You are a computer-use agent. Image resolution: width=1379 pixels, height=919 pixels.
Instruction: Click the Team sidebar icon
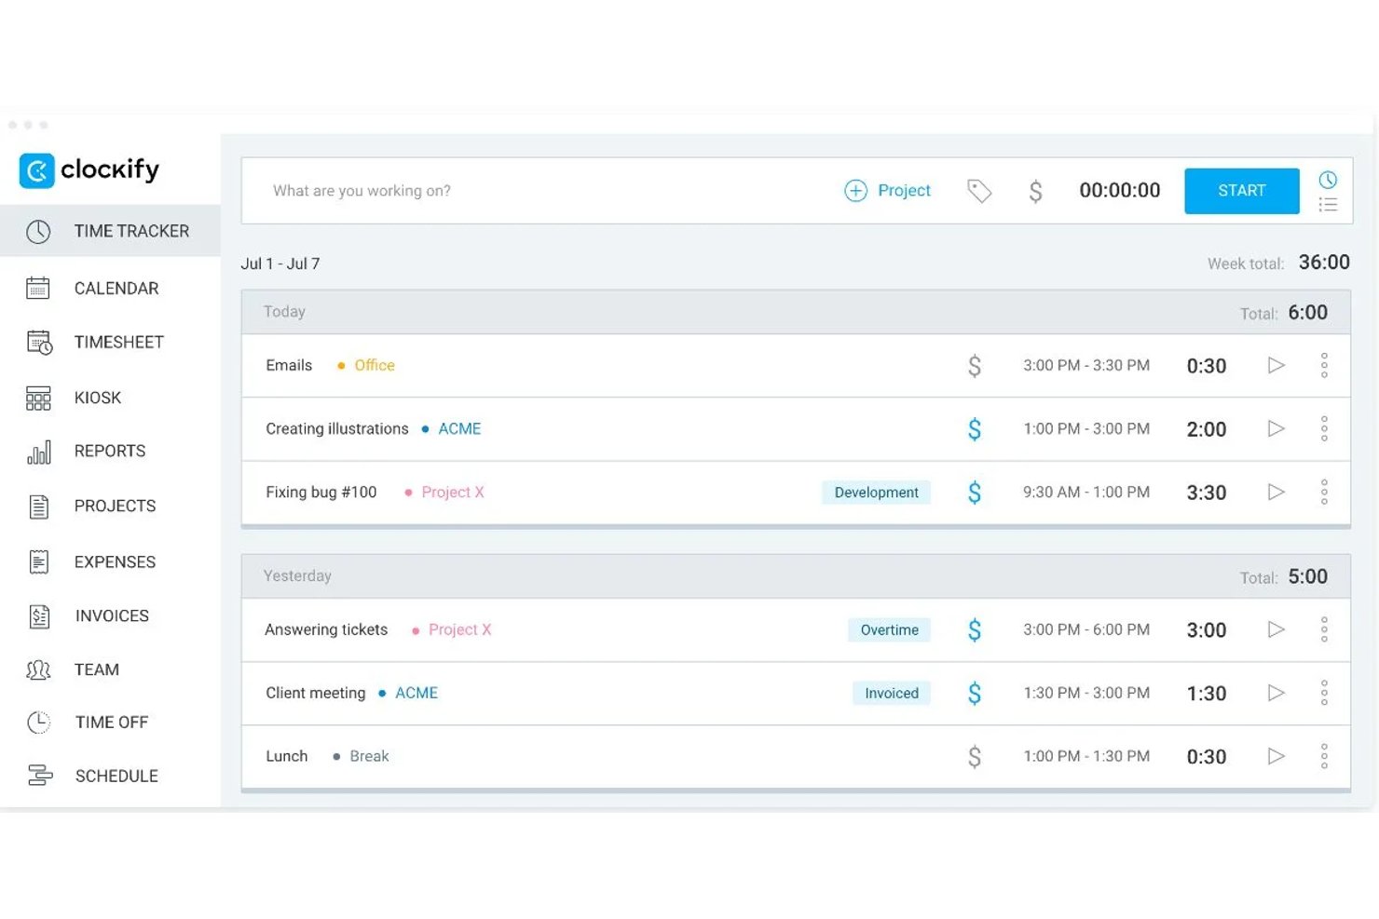click(38, 669)
